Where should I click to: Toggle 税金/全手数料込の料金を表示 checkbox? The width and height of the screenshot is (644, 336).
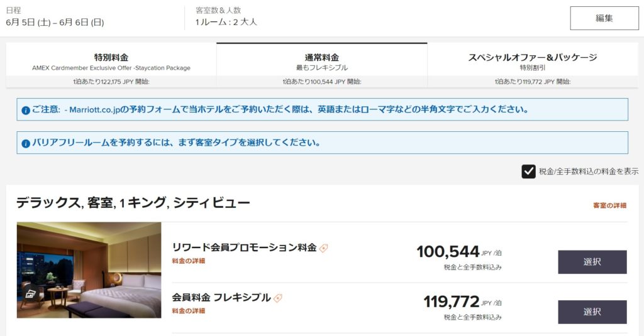coord(528,171)
